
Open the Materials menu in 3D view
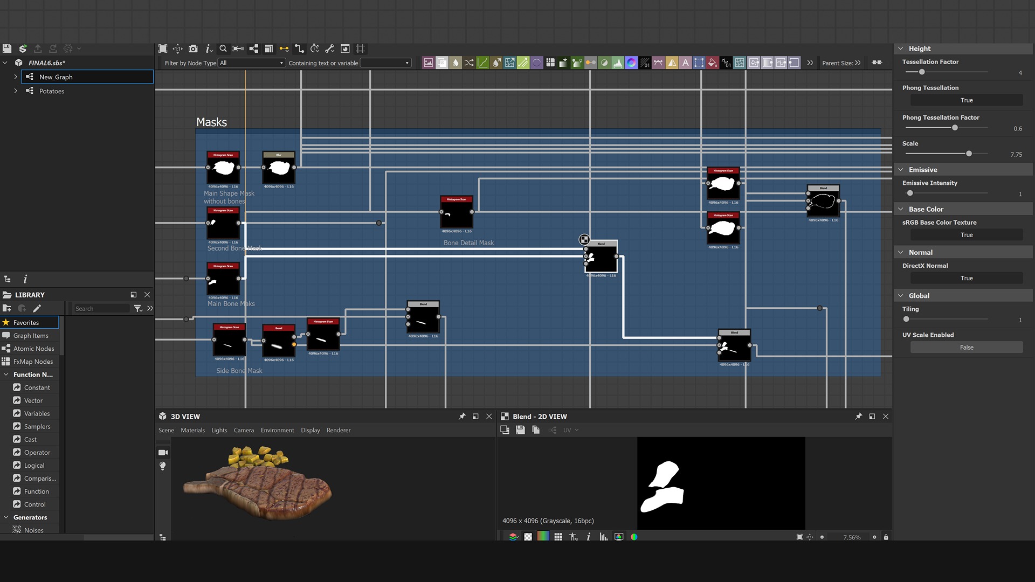(192, 430)
